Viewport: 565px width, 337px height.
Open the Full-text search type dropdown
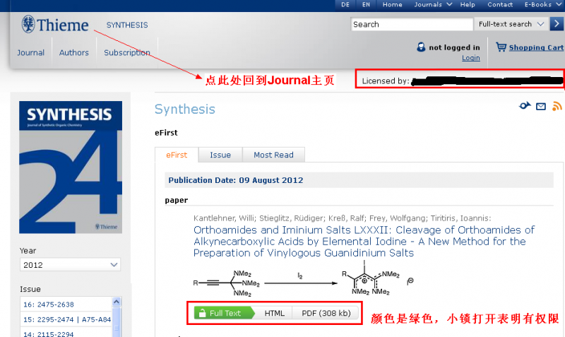511,24
